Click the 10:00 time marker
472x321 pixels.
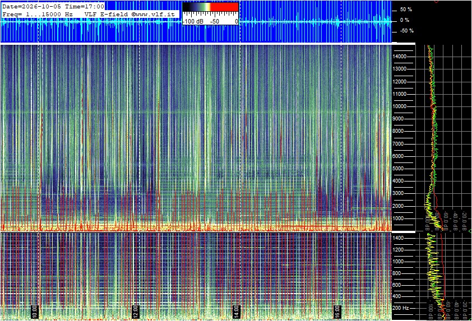35,311
